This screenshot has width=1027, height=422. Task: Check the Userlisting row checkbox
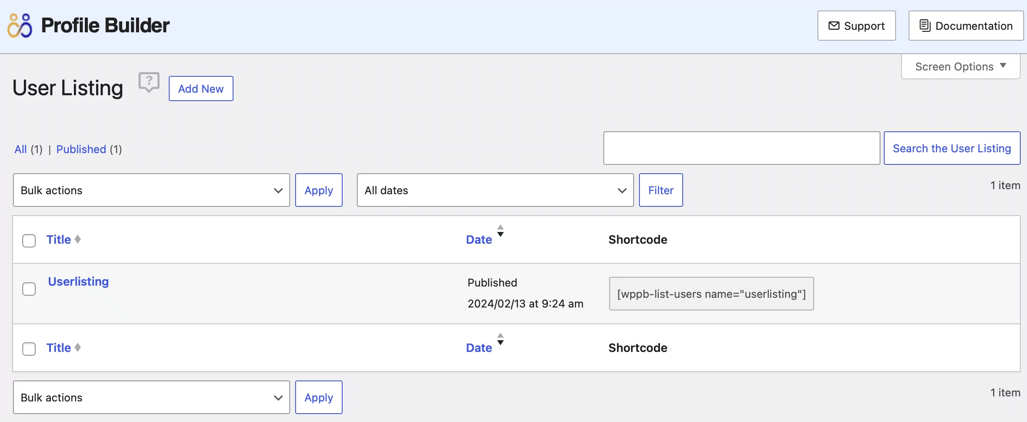pos(29,289)
